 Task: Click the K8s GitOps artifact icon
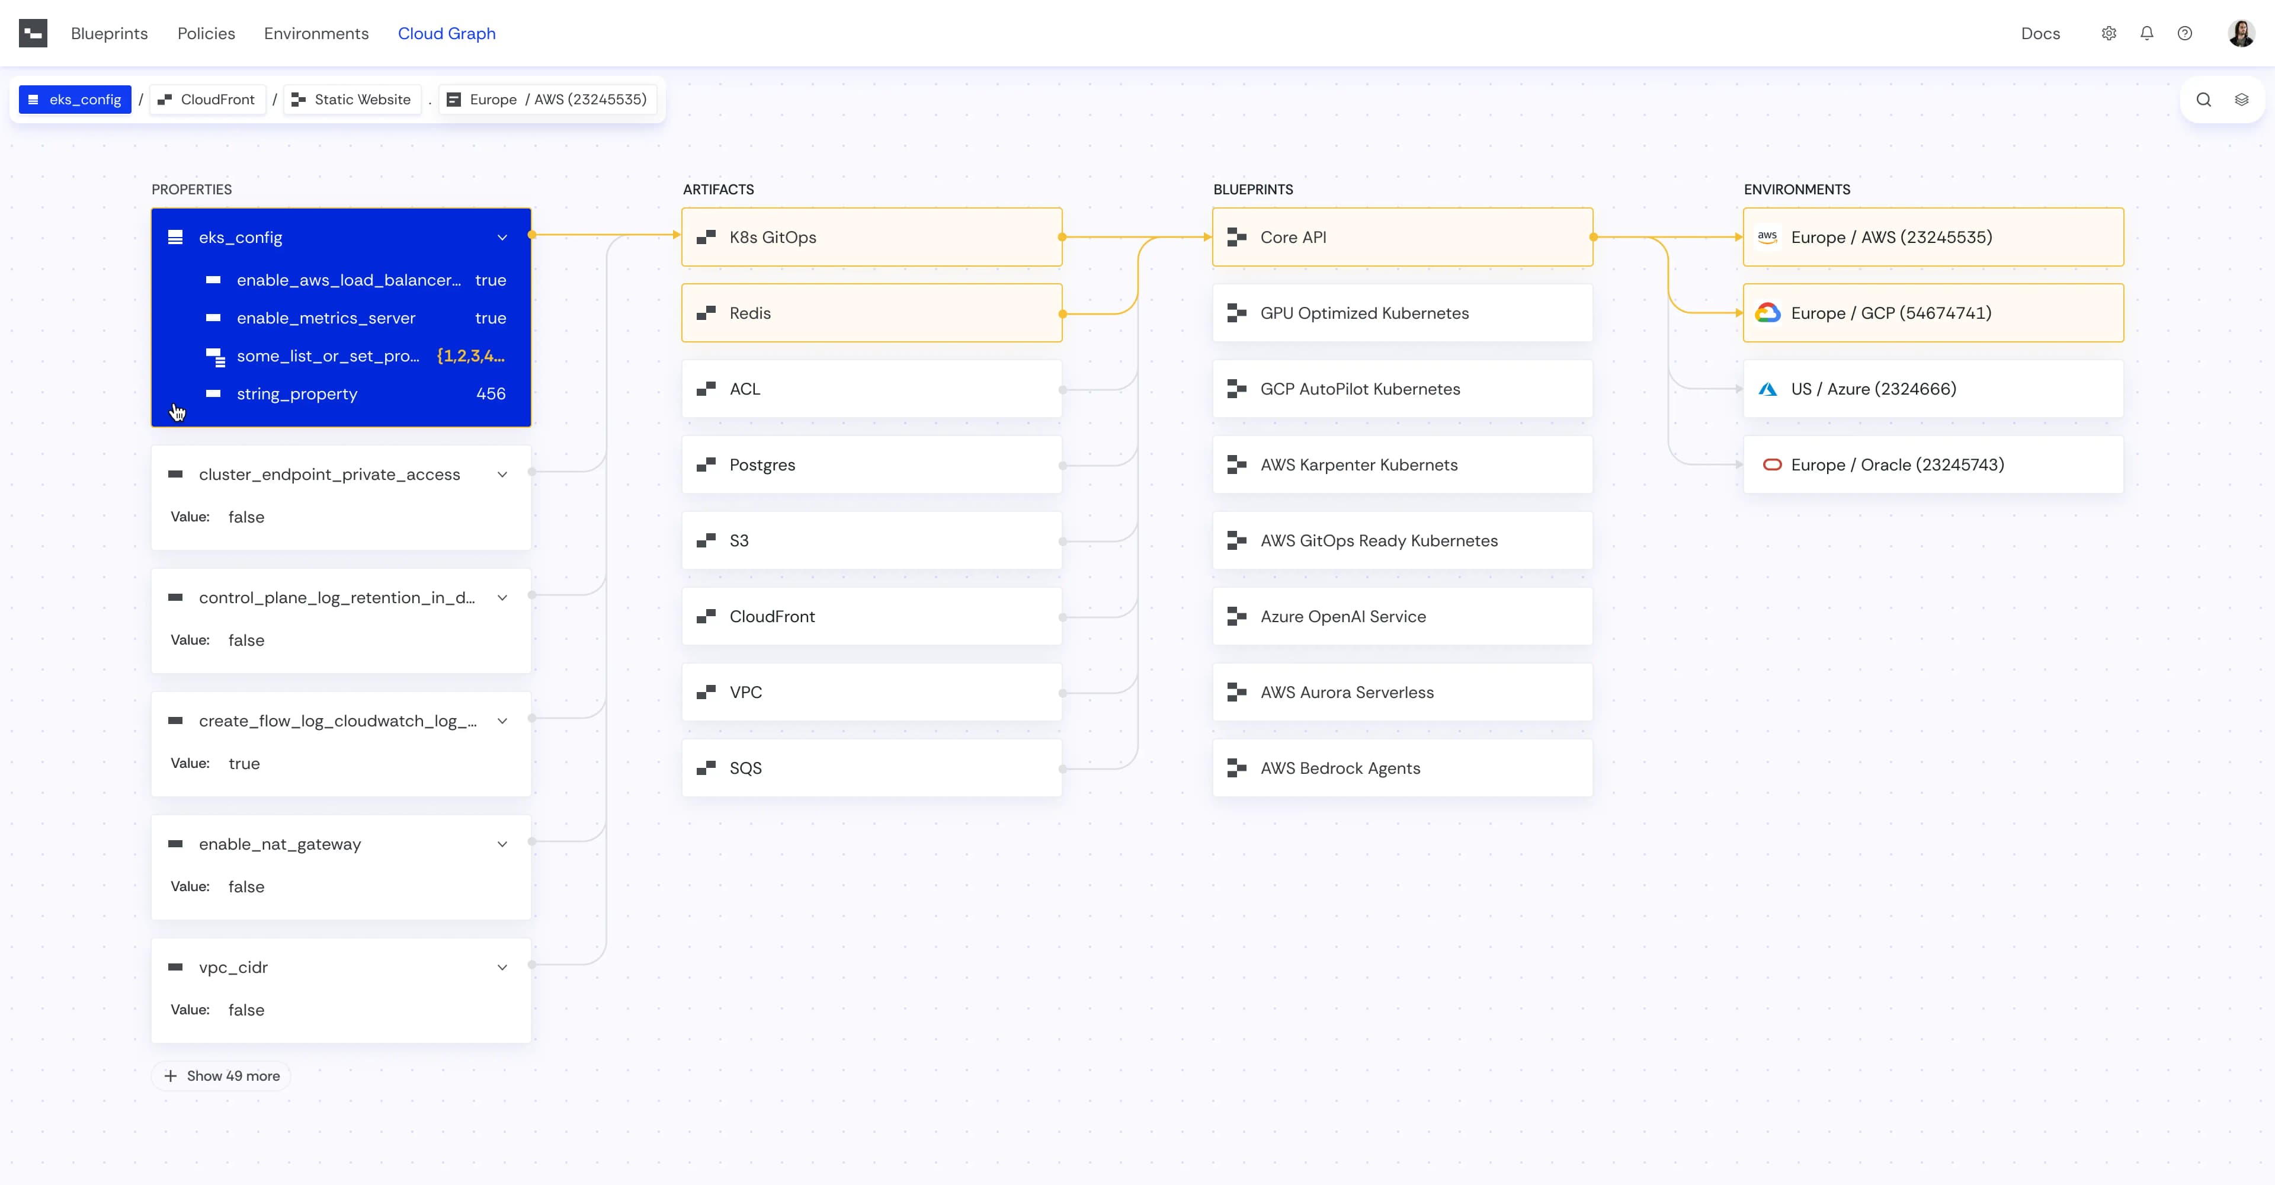(706, 236)
